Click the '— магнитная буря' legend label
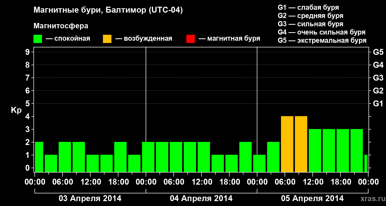 [x=230, y=39]
